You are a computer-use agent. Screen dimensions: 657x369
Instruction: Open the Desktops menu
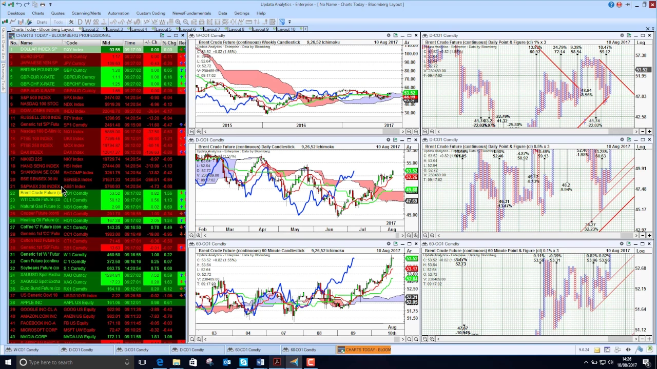pyautogui.click(x=16, y=13)
